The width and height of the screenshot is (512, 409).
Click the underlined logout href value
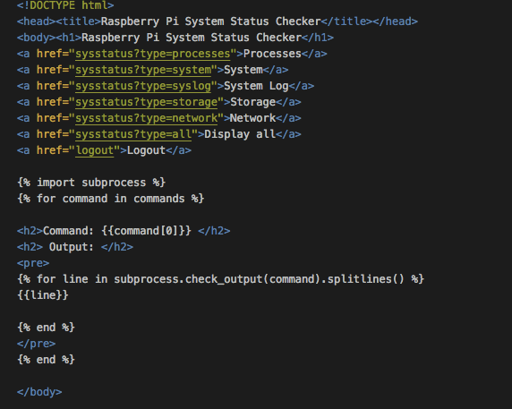pyautogui.click(x=95, y=150)
